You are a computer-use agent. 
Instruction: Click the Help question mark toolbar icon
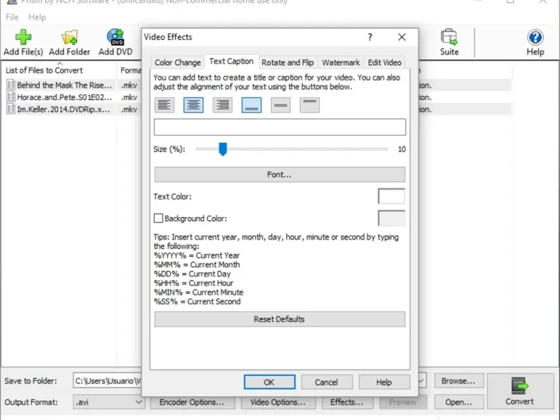tap(535, 37)
